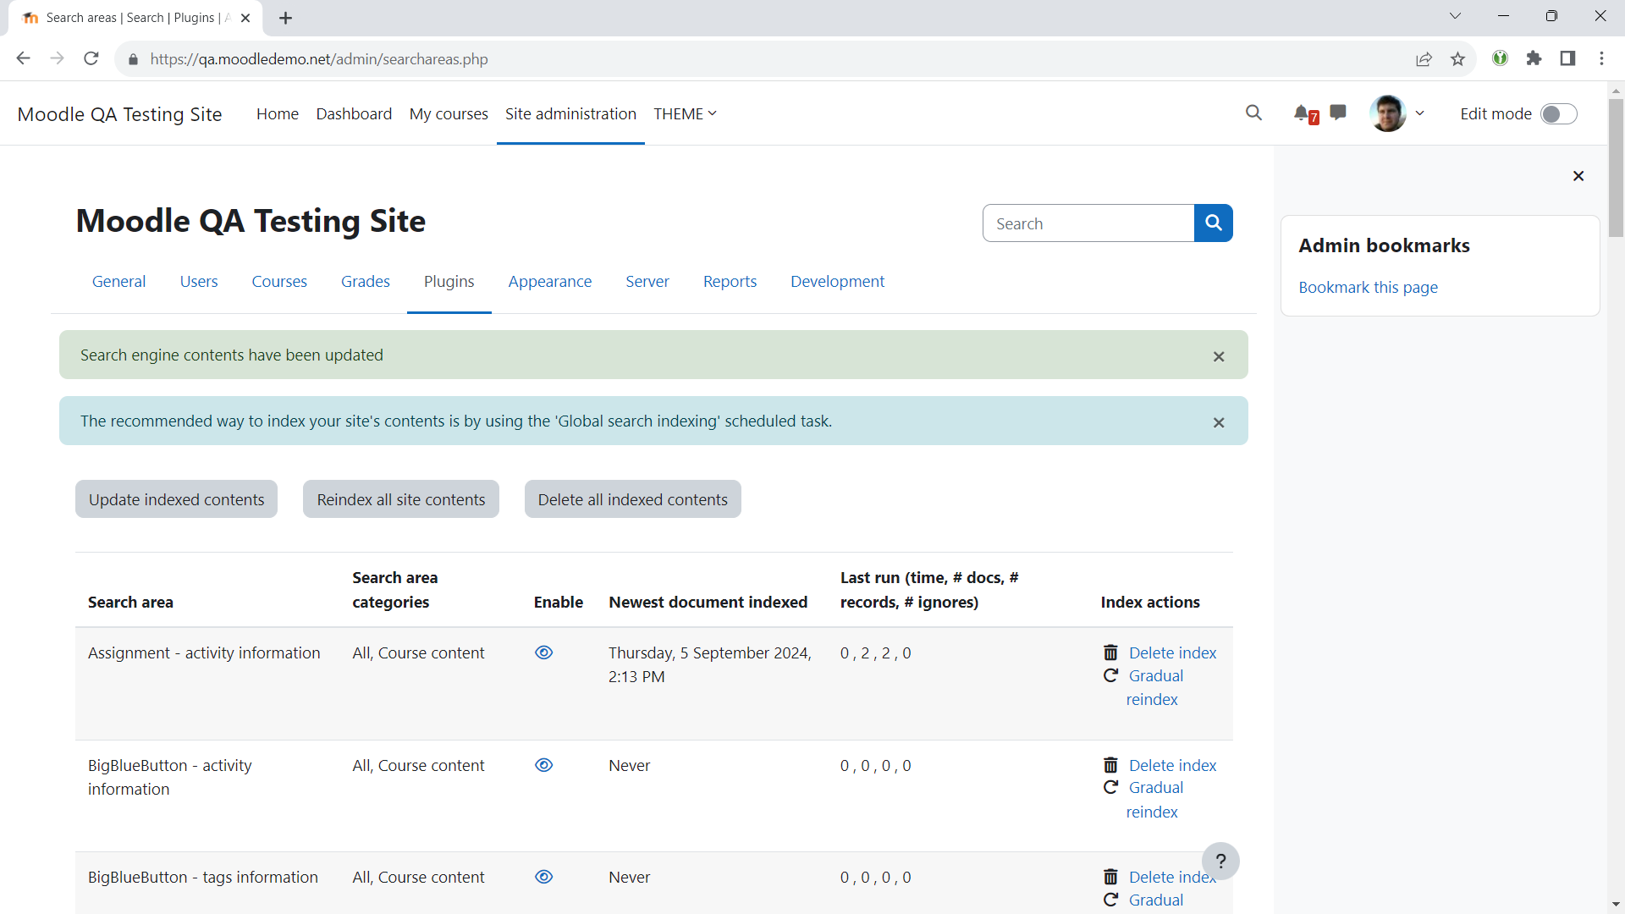The image size is (1625, 914).
Task: Open the help question mark button
Action: pyautogui.click(x=1220, y=862)
